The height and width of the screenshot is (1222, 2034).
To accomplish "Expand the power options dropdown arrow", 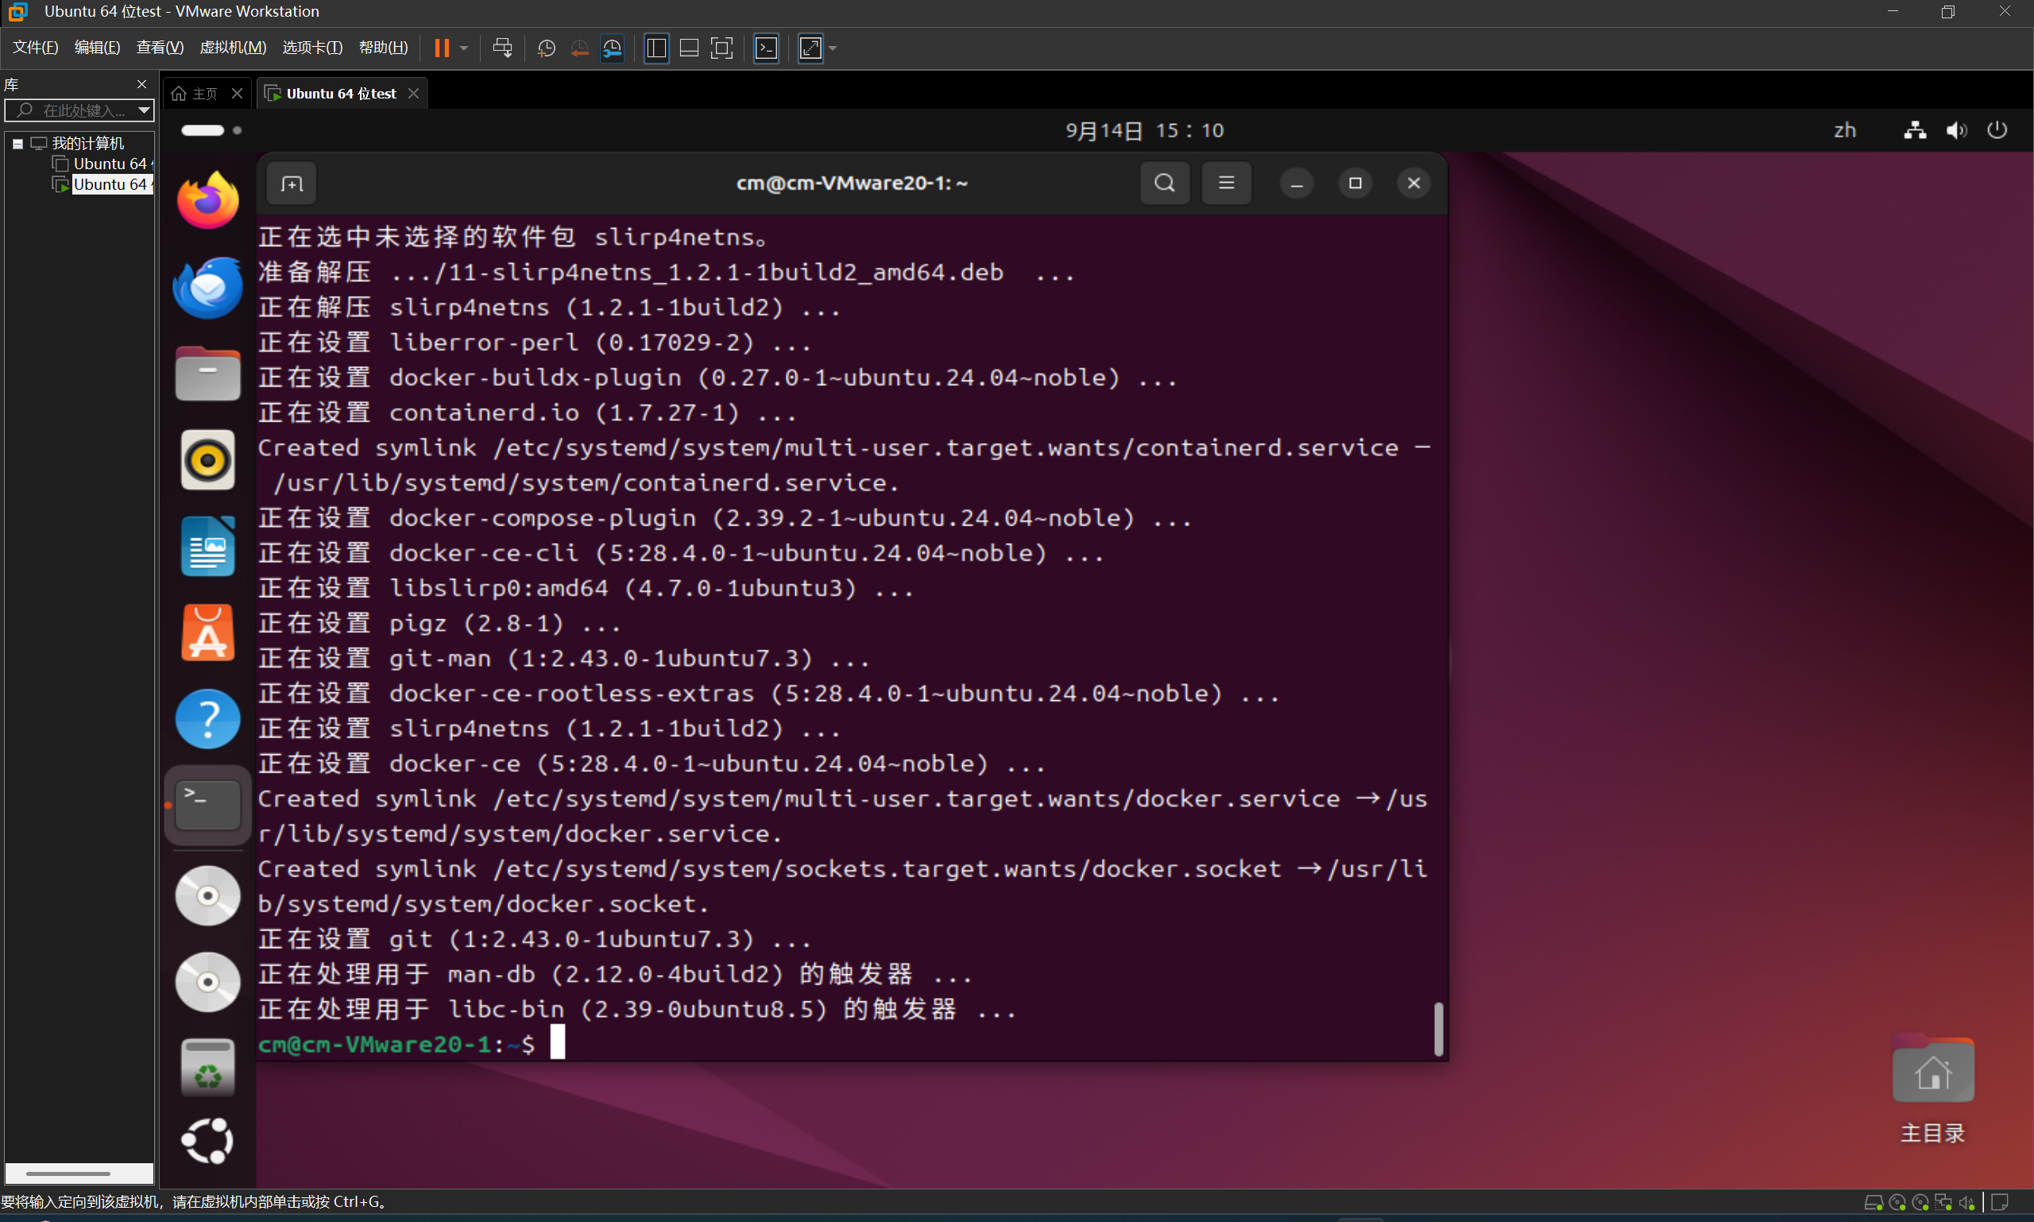I will [x=464, y=48].
